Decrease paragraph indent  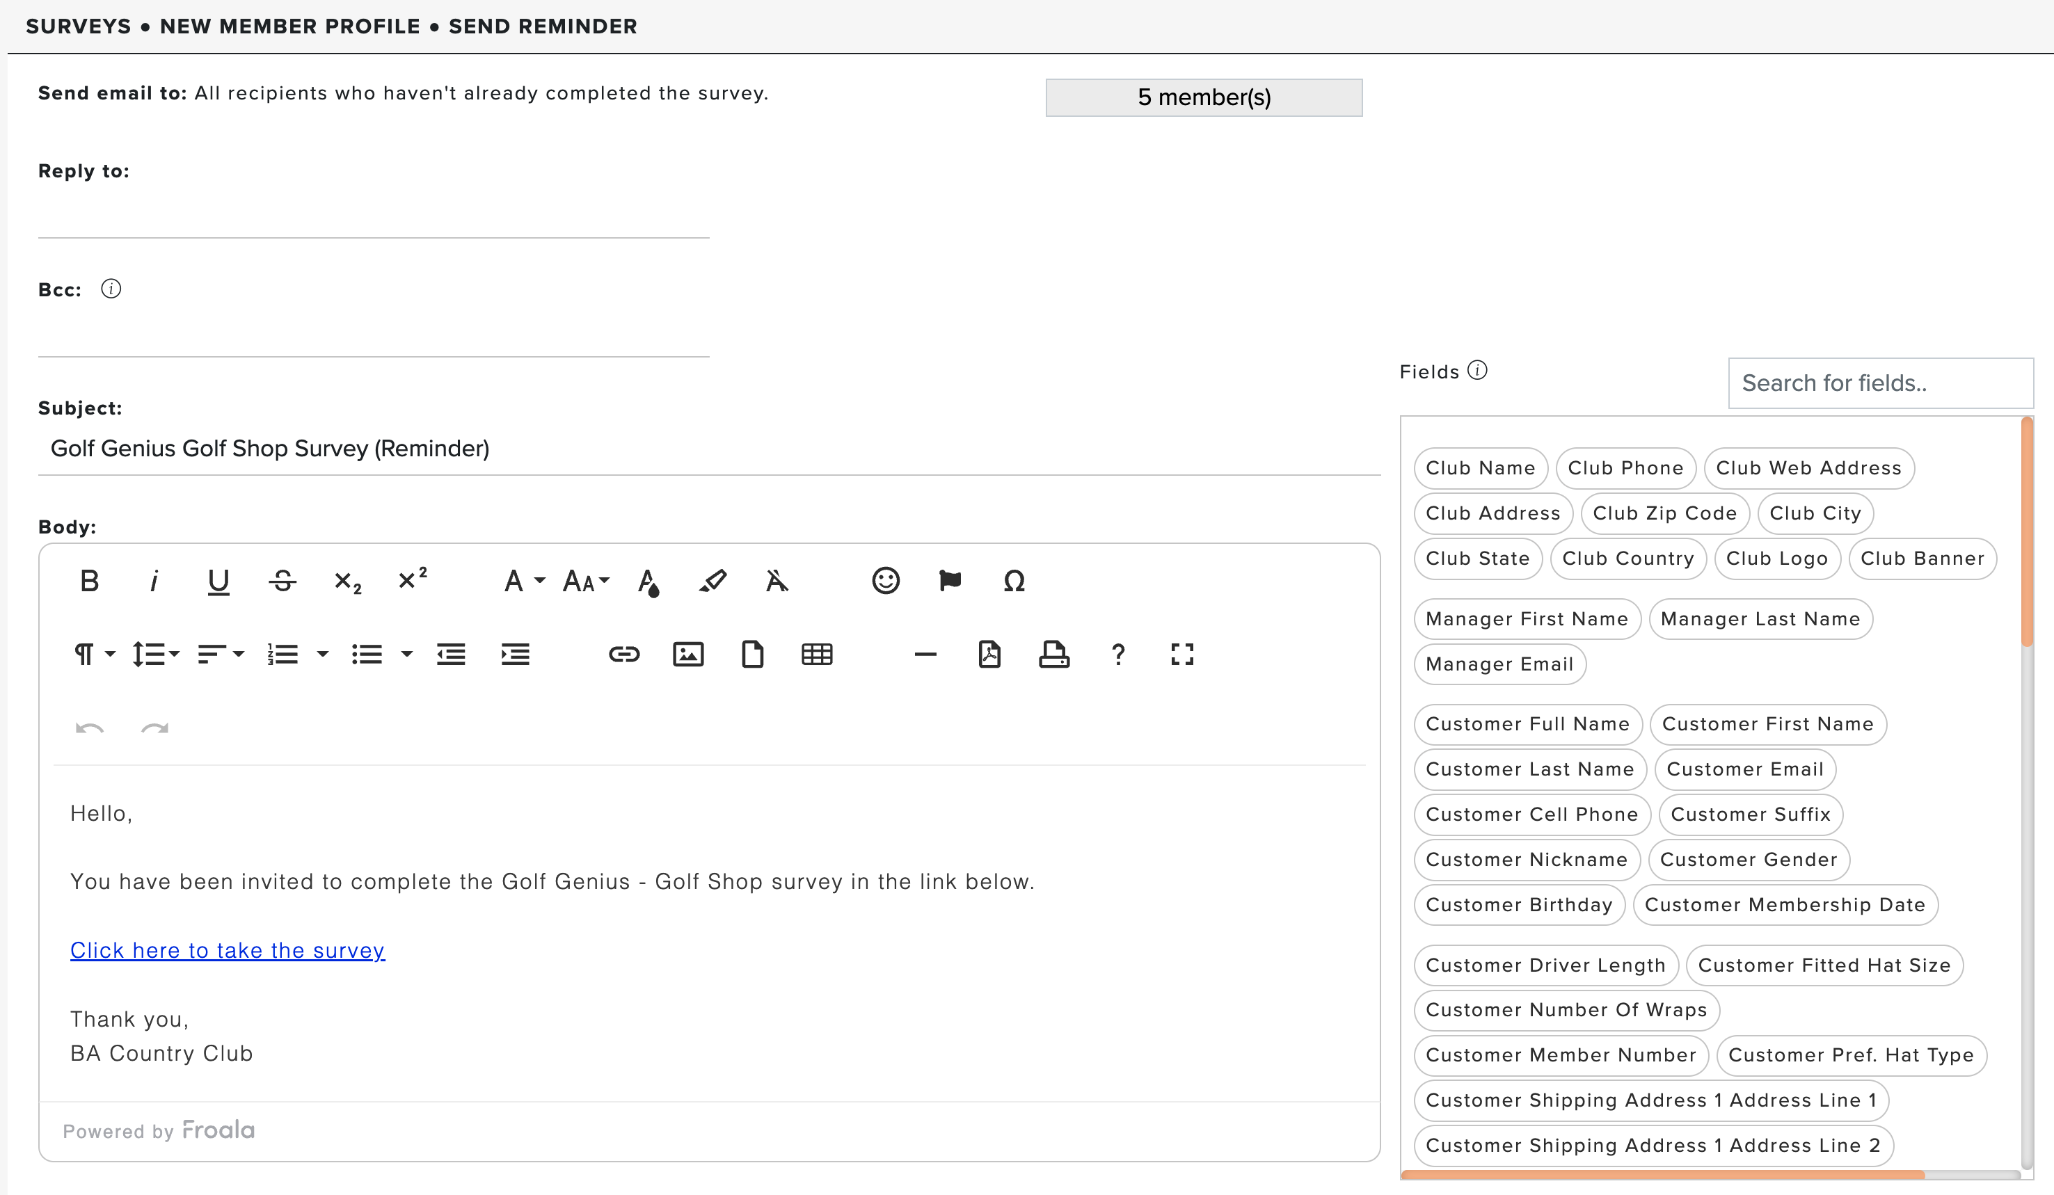451,654
